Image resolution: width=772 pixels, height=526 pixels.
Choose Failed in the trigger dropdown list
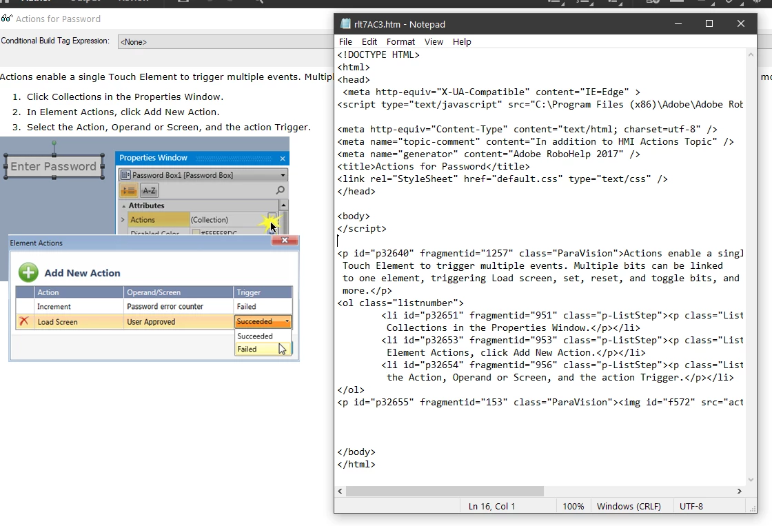pos(263,349)
